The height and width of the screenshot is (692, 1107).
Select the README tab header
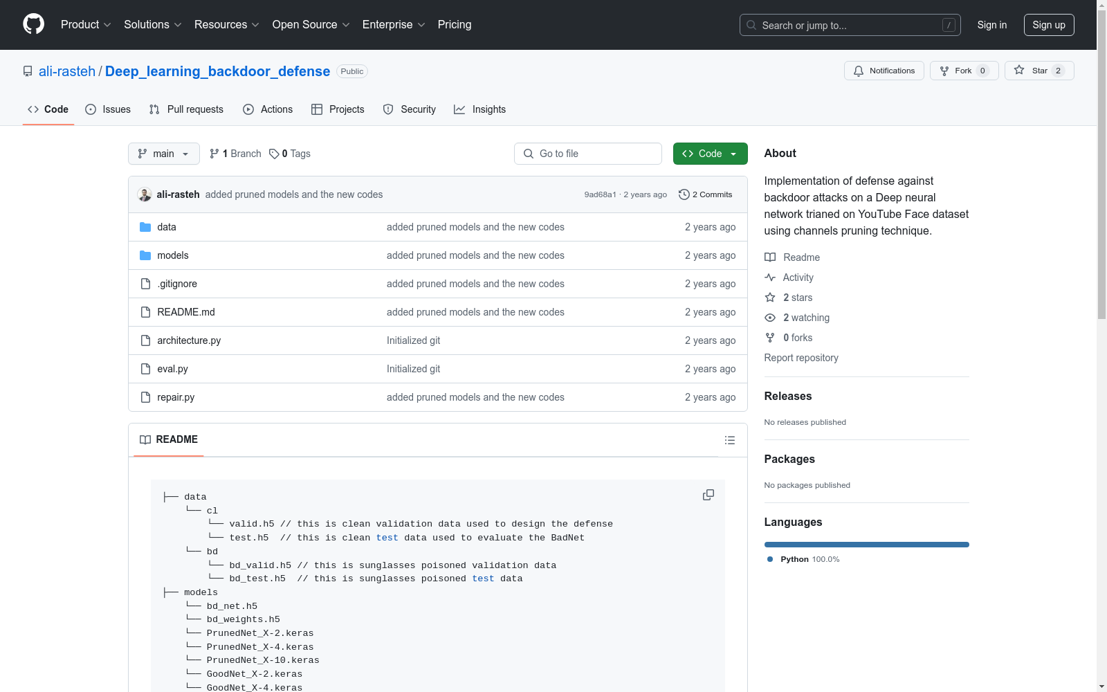[169, 439]
